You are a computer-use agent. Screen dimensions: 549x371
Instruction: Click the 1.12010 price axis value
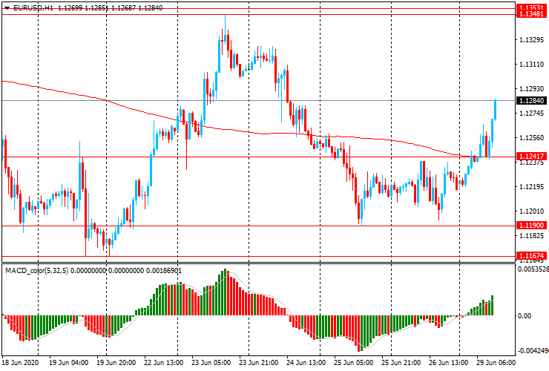click(531, 211)
